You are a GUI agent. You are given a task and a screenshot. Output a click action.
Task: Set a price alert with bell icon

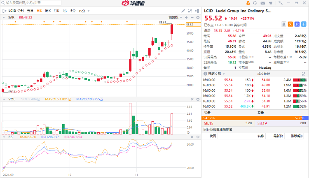283,24
